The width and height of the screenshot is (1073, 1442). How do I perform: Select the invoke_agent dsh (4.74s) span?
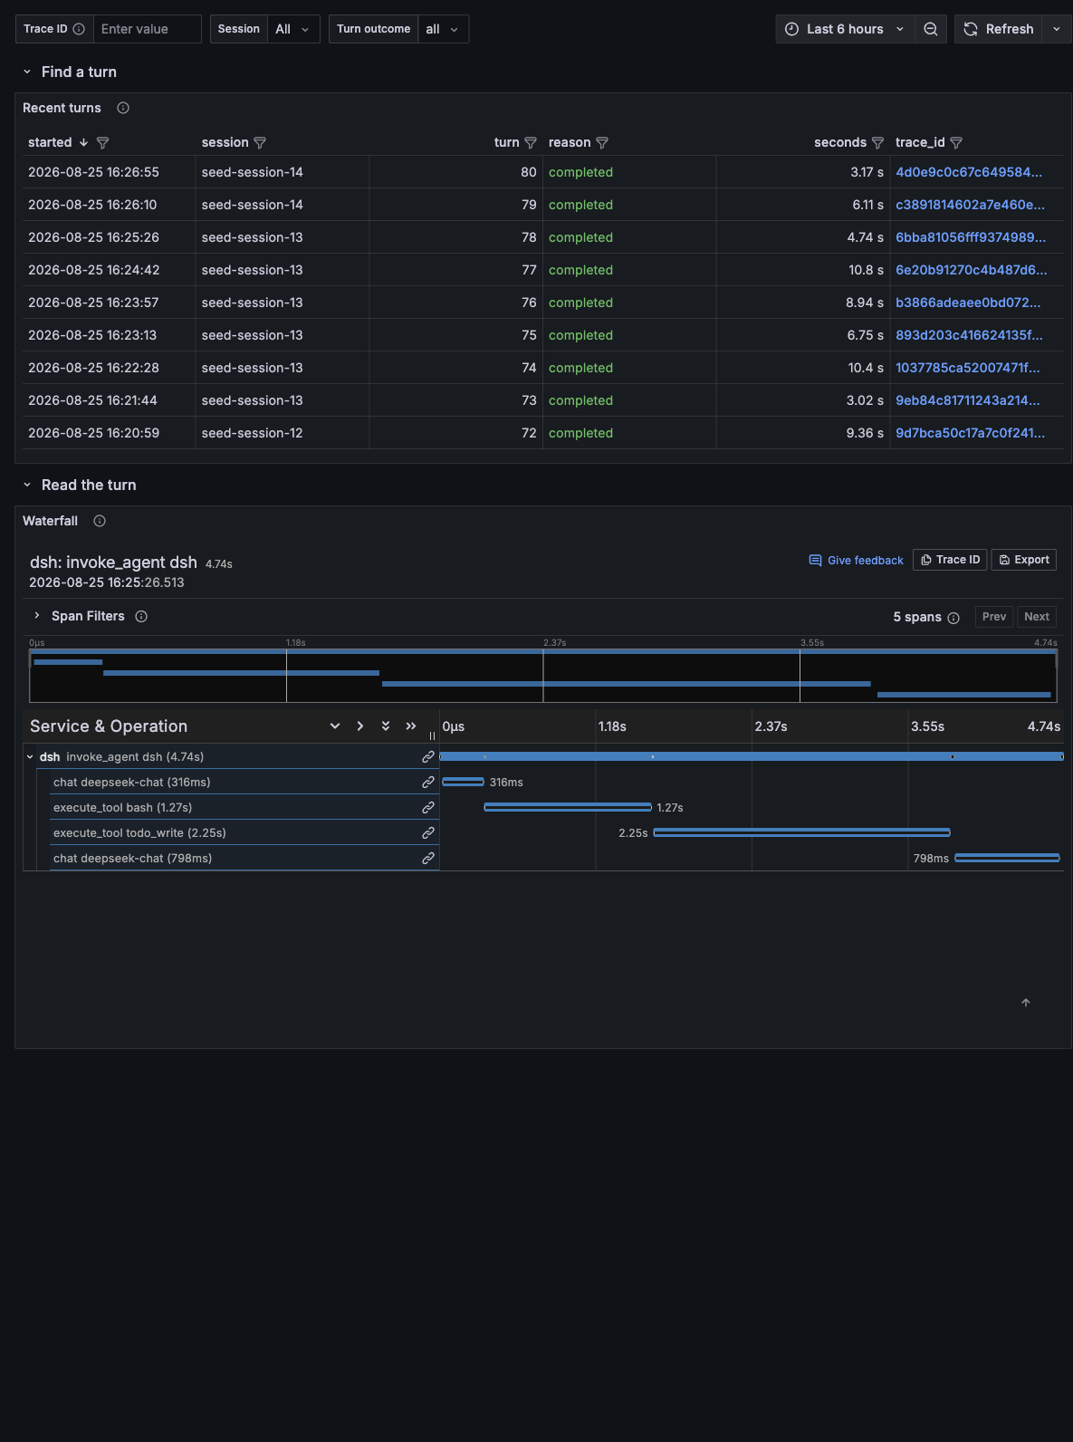click(x=135, y=757)
